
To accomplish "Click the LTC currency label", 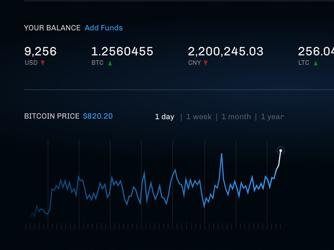I will pos(304,63).
